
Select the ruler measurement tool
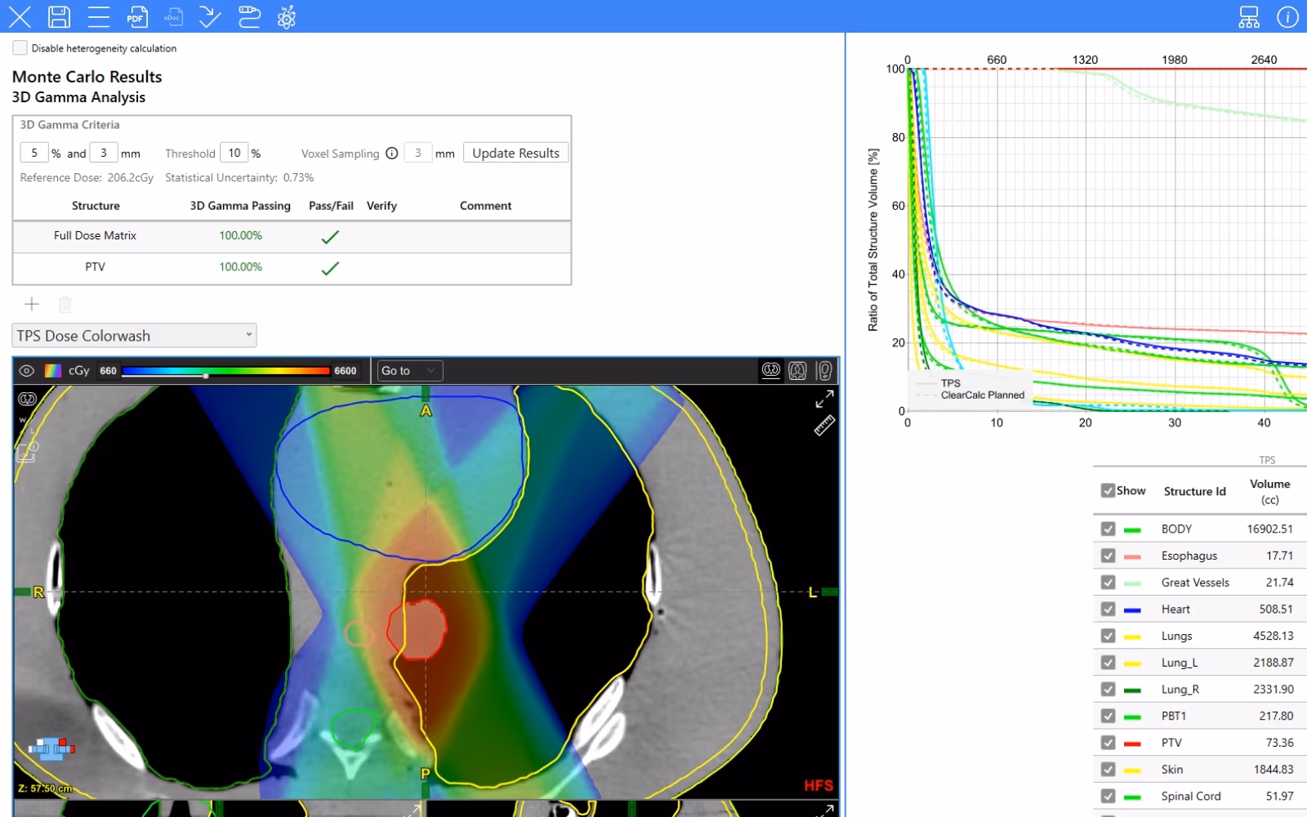point(824,426)
